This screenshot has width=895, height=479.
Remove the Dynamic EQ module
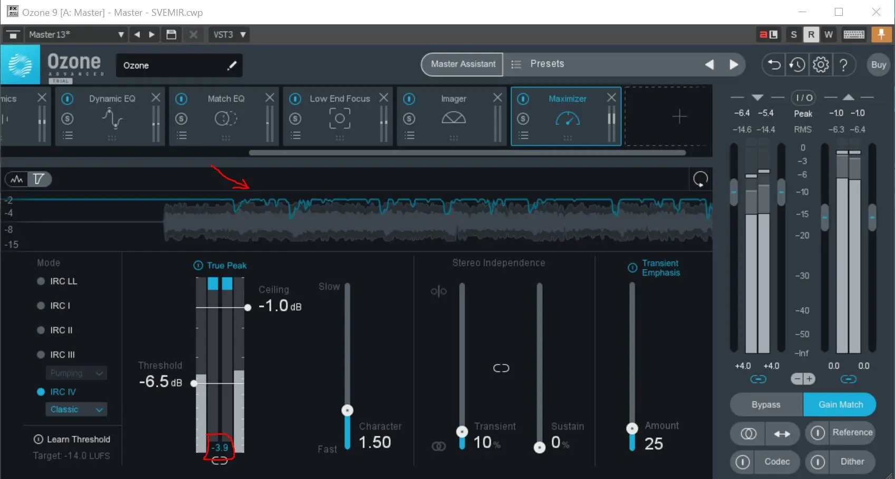point(156,97)
